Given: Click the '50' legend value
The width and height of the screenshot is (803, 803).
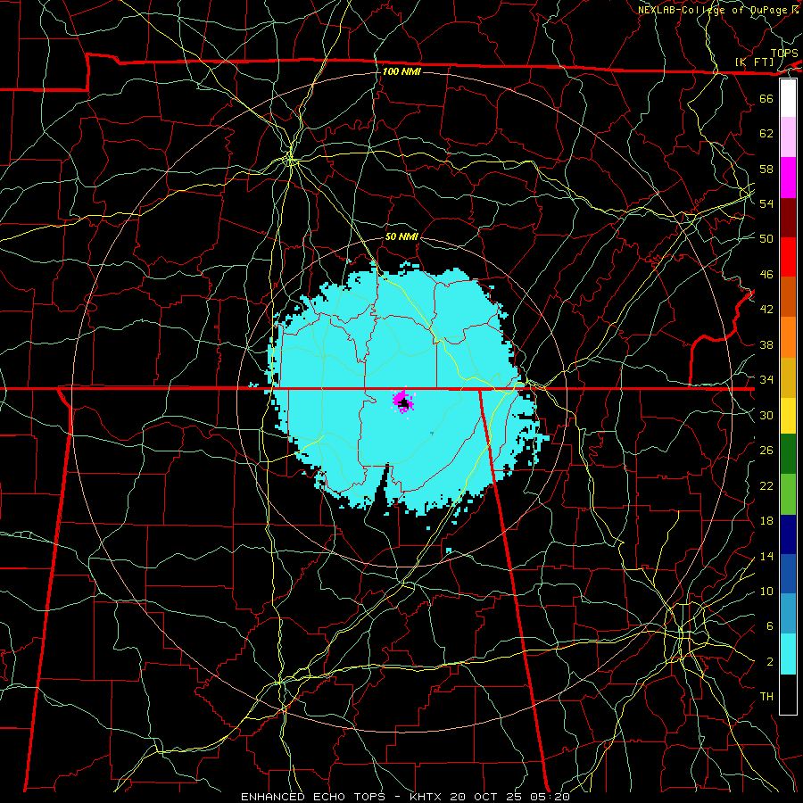Looking at the screenshot, I should pos(766,238).
